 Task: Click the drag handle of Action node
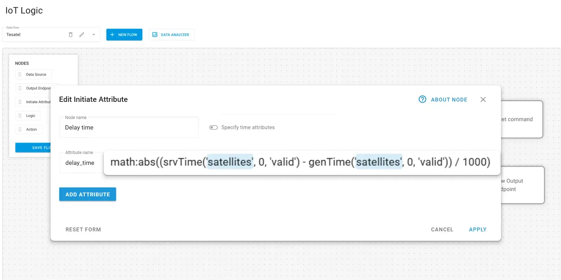(x=20, y=129)
